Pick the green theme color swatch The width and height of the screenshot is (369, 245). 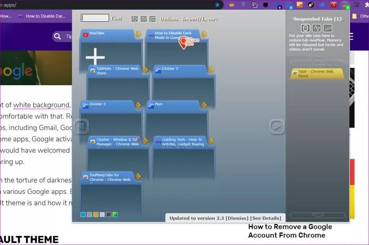(x=115, y=214)
